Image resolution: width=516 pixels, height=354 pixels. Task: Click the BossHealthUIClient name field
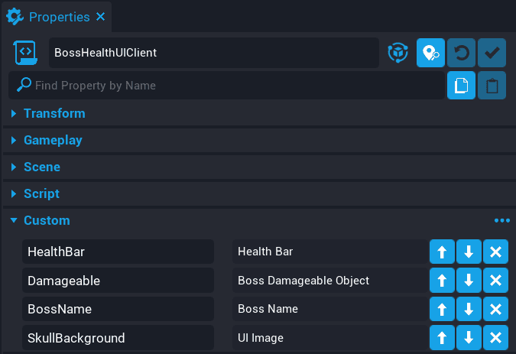[x=214, y=53]
